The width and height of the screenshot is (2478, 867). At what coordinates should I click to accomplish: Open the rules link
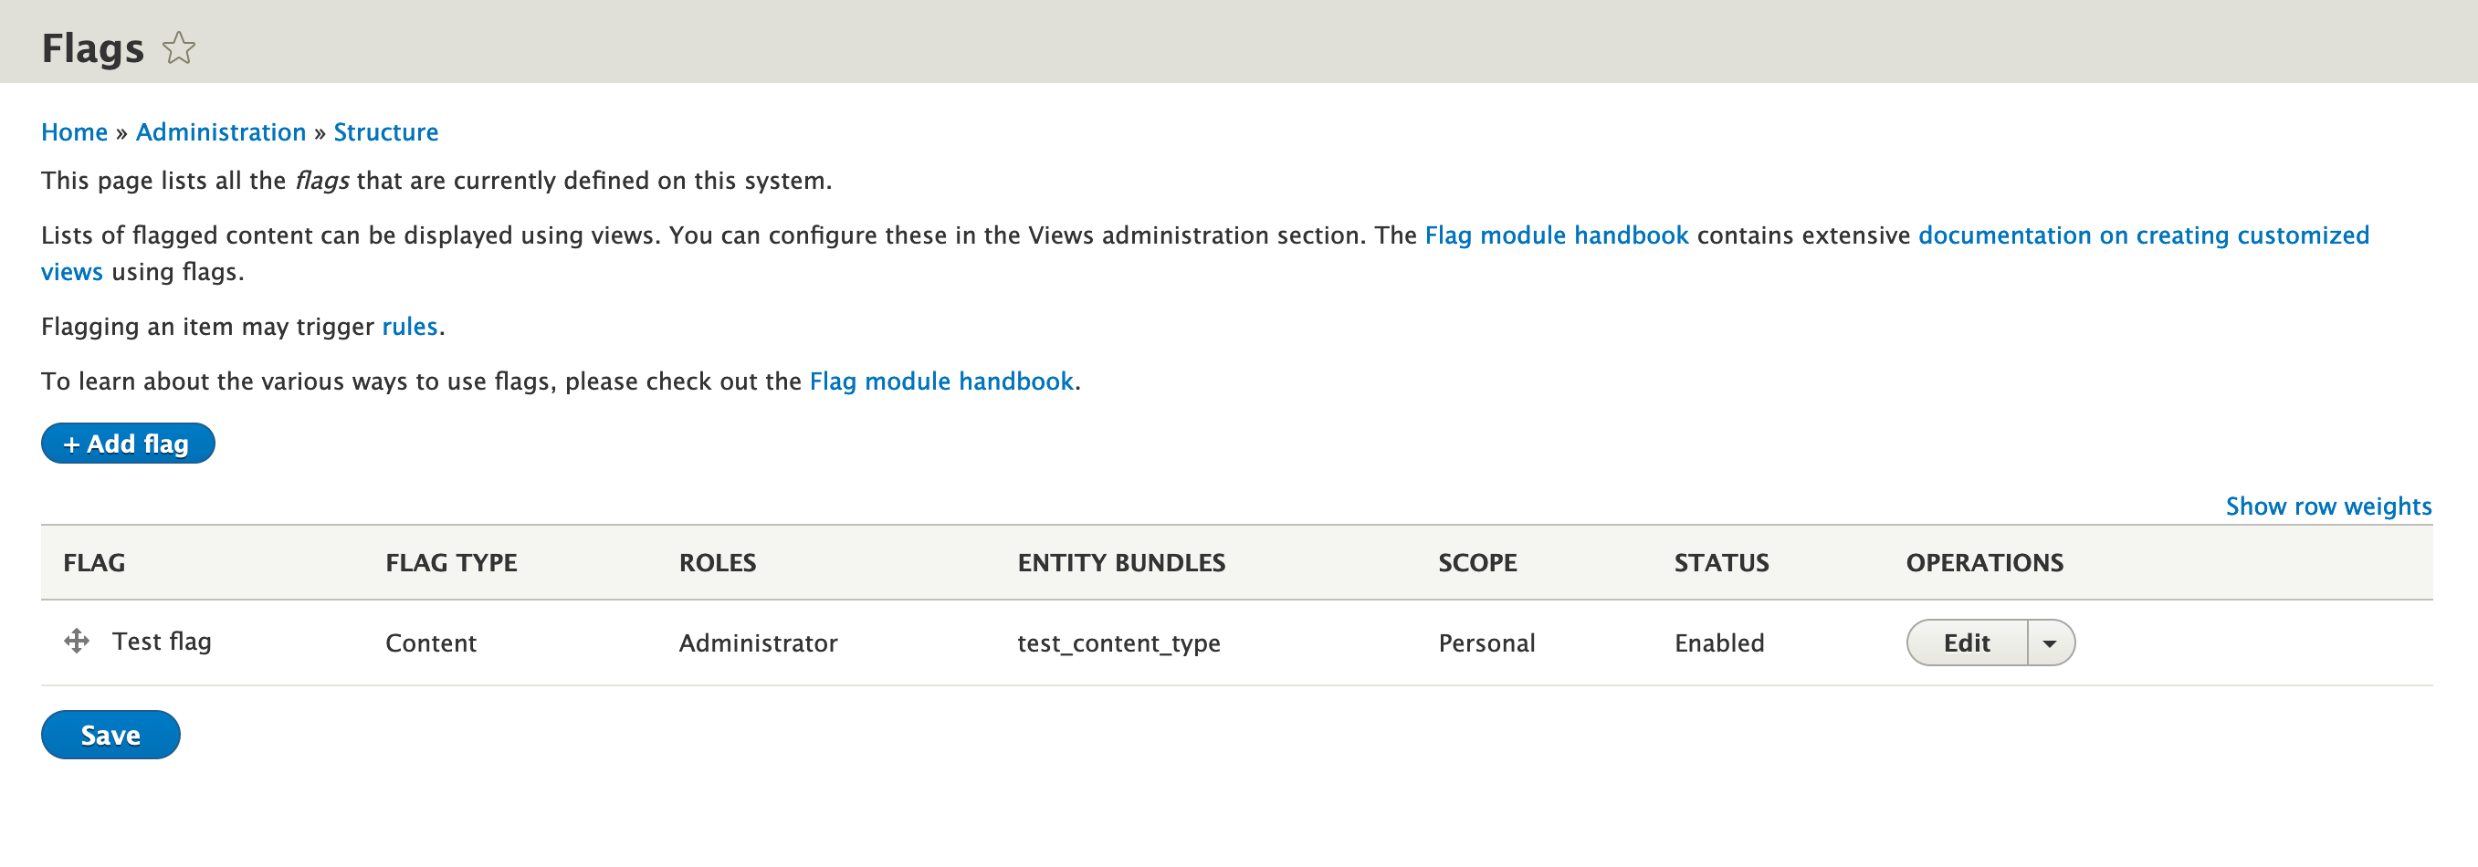pos(409,326)
